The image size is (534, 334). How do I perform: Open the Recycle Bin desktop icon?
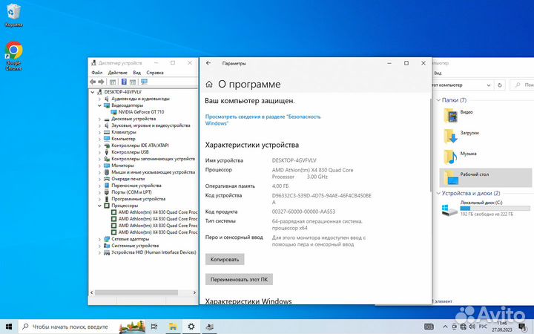[13, 16]
